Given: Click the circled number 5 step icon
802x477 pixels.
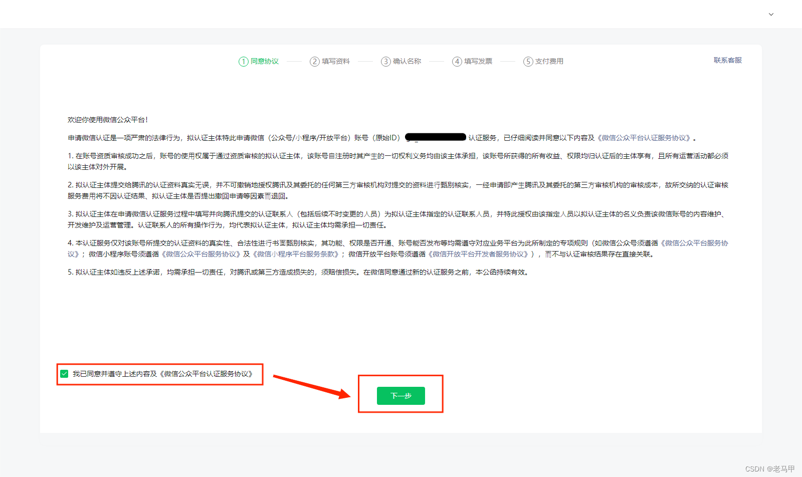Looking at the screenshot, I should pos(528,62).
